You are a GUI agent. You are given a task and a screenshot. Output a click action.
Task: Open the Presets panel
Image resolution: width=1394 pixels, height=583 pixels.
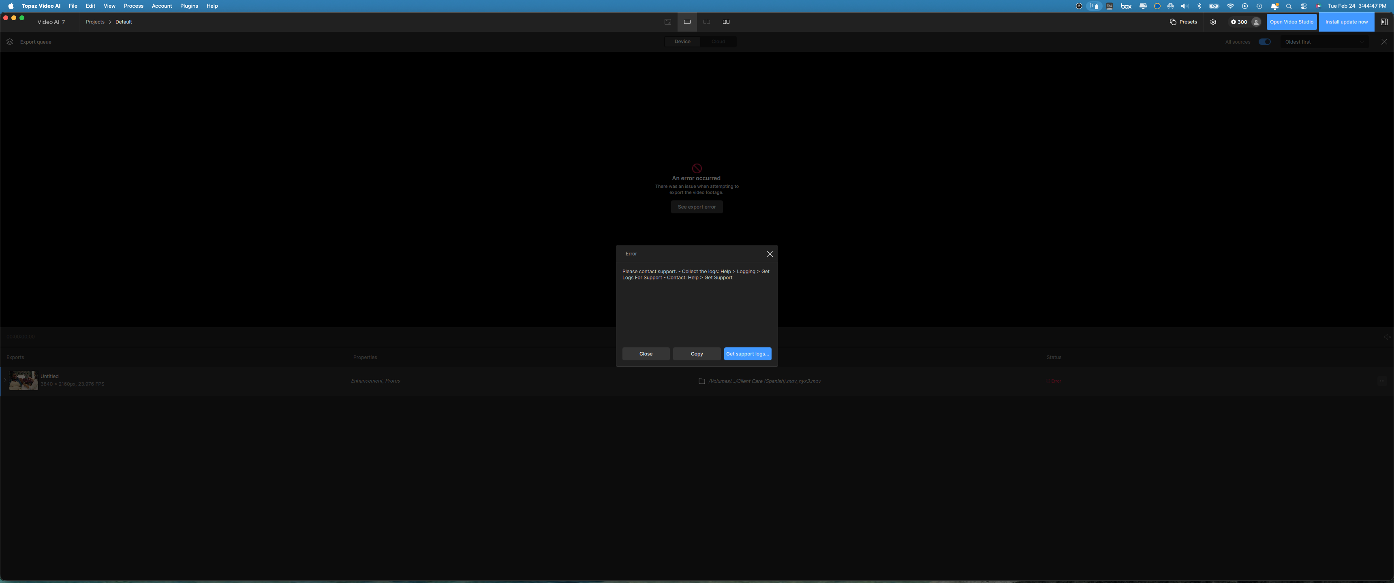tap(1184, 22)
